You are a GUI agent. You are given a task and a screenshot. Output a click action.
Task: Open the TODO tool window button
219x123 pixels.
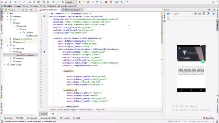(20, 118)
